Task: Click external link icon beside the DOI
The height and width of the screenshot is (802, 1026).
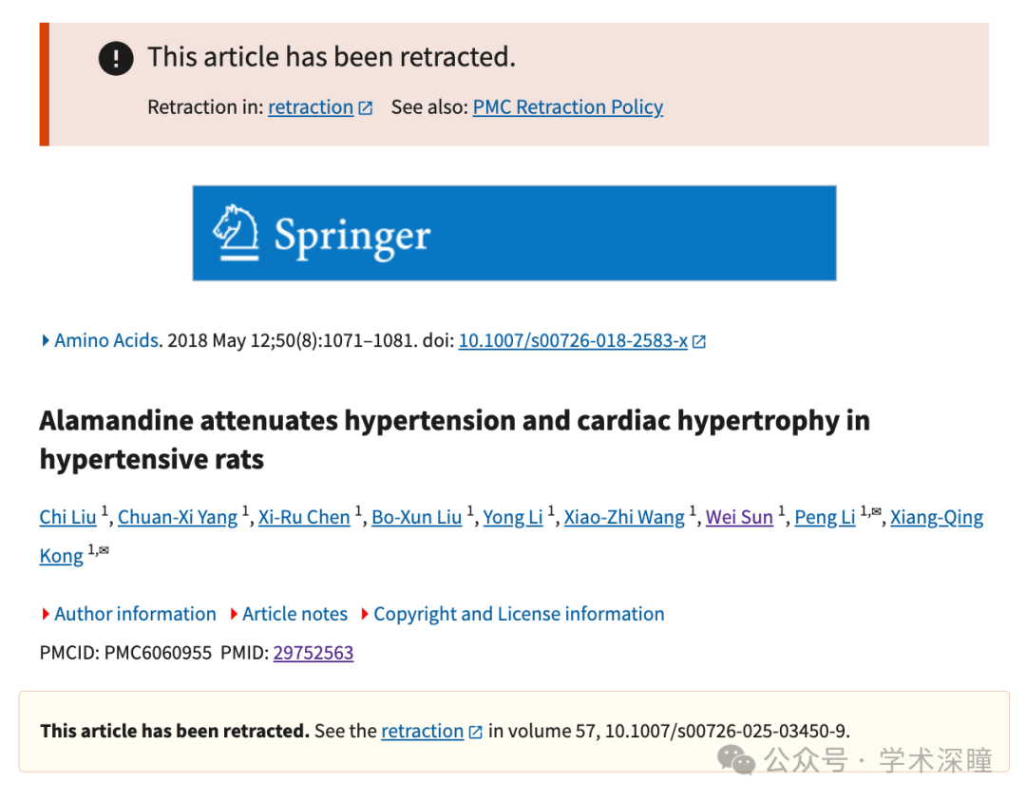Action: 699,341
